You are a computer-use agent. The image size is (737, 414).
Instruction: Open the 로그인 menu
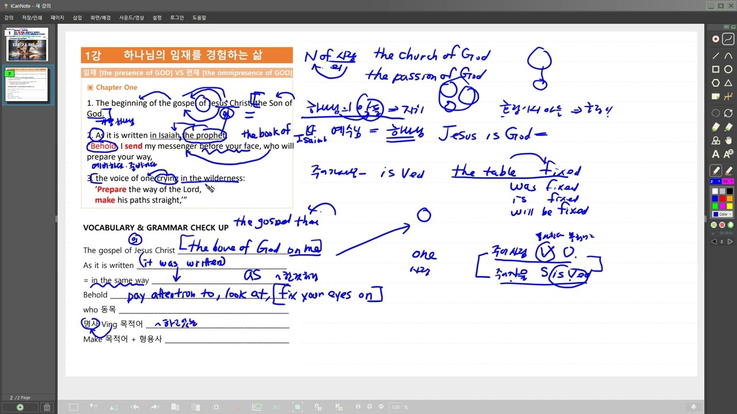(177, 18)
